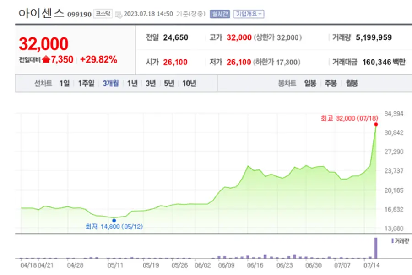Switch to 주봉 weekly candles

pos(330,84)
